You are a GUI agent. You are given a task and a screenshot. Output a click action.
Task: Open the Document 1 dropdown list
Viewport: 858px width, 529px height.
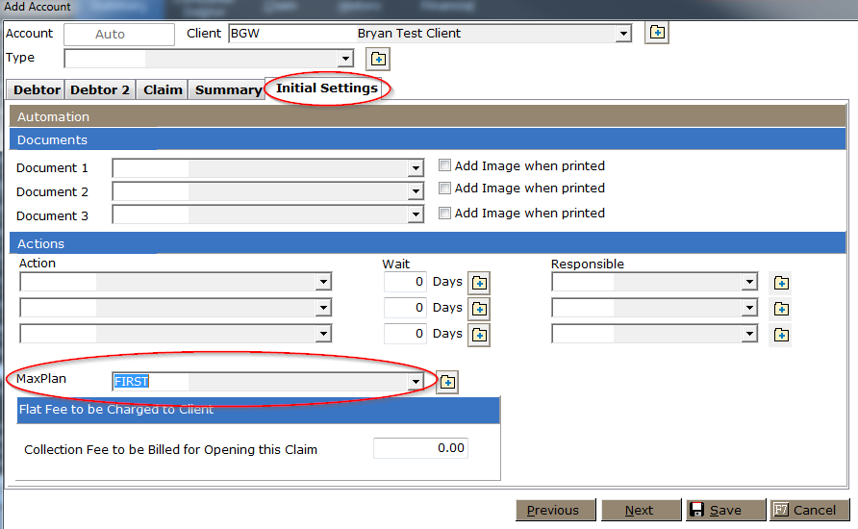[x=416, y=168]
